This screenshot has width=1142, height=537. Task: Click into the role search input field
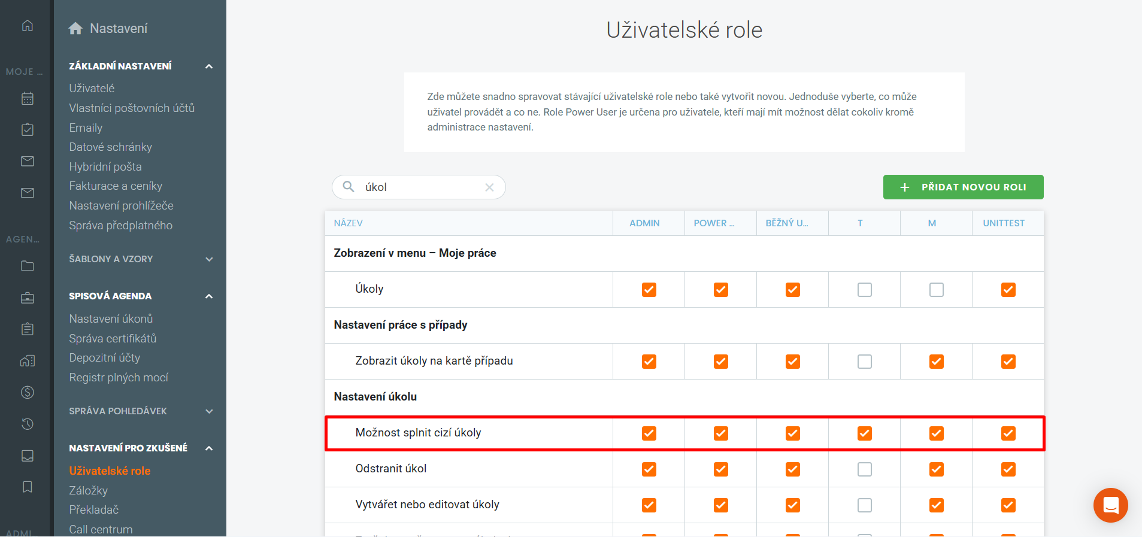[419, 187]
